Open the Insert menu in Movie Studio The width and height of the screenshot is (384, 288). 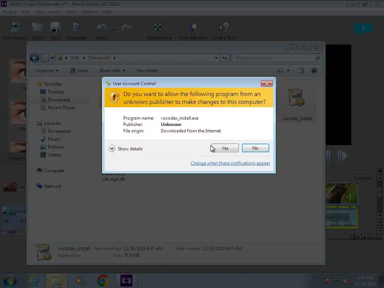click(54, 12)
